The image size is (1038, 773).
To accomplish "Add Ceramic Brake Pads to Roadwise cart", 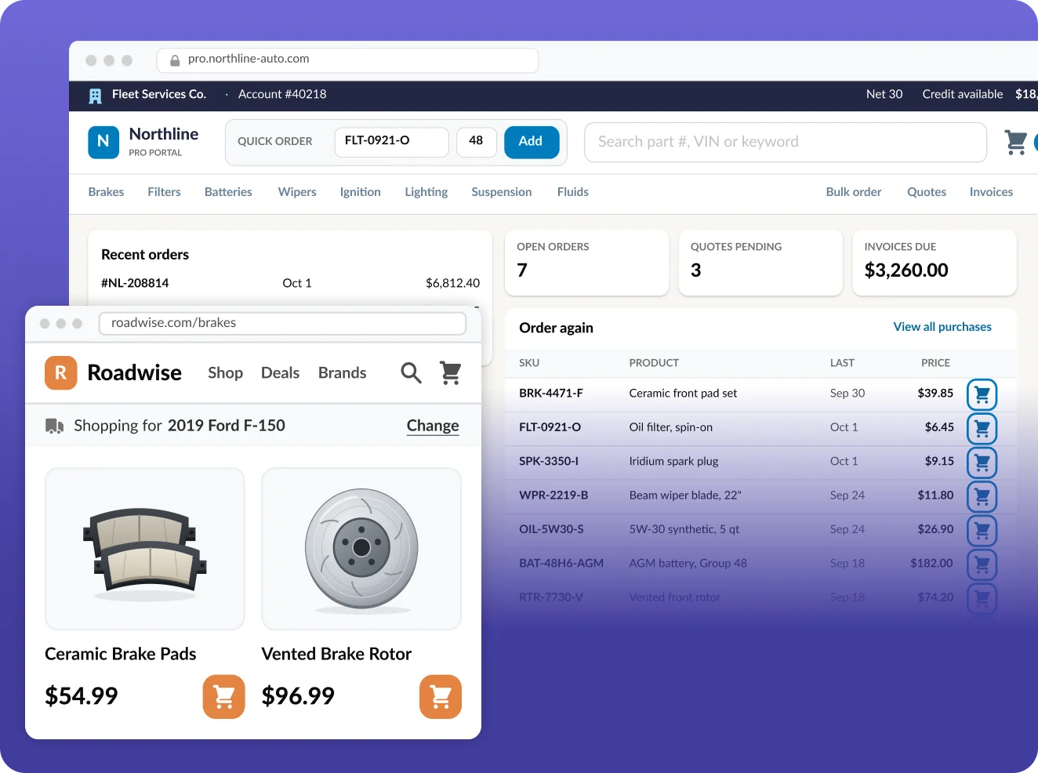I will (x=223, y=697).
